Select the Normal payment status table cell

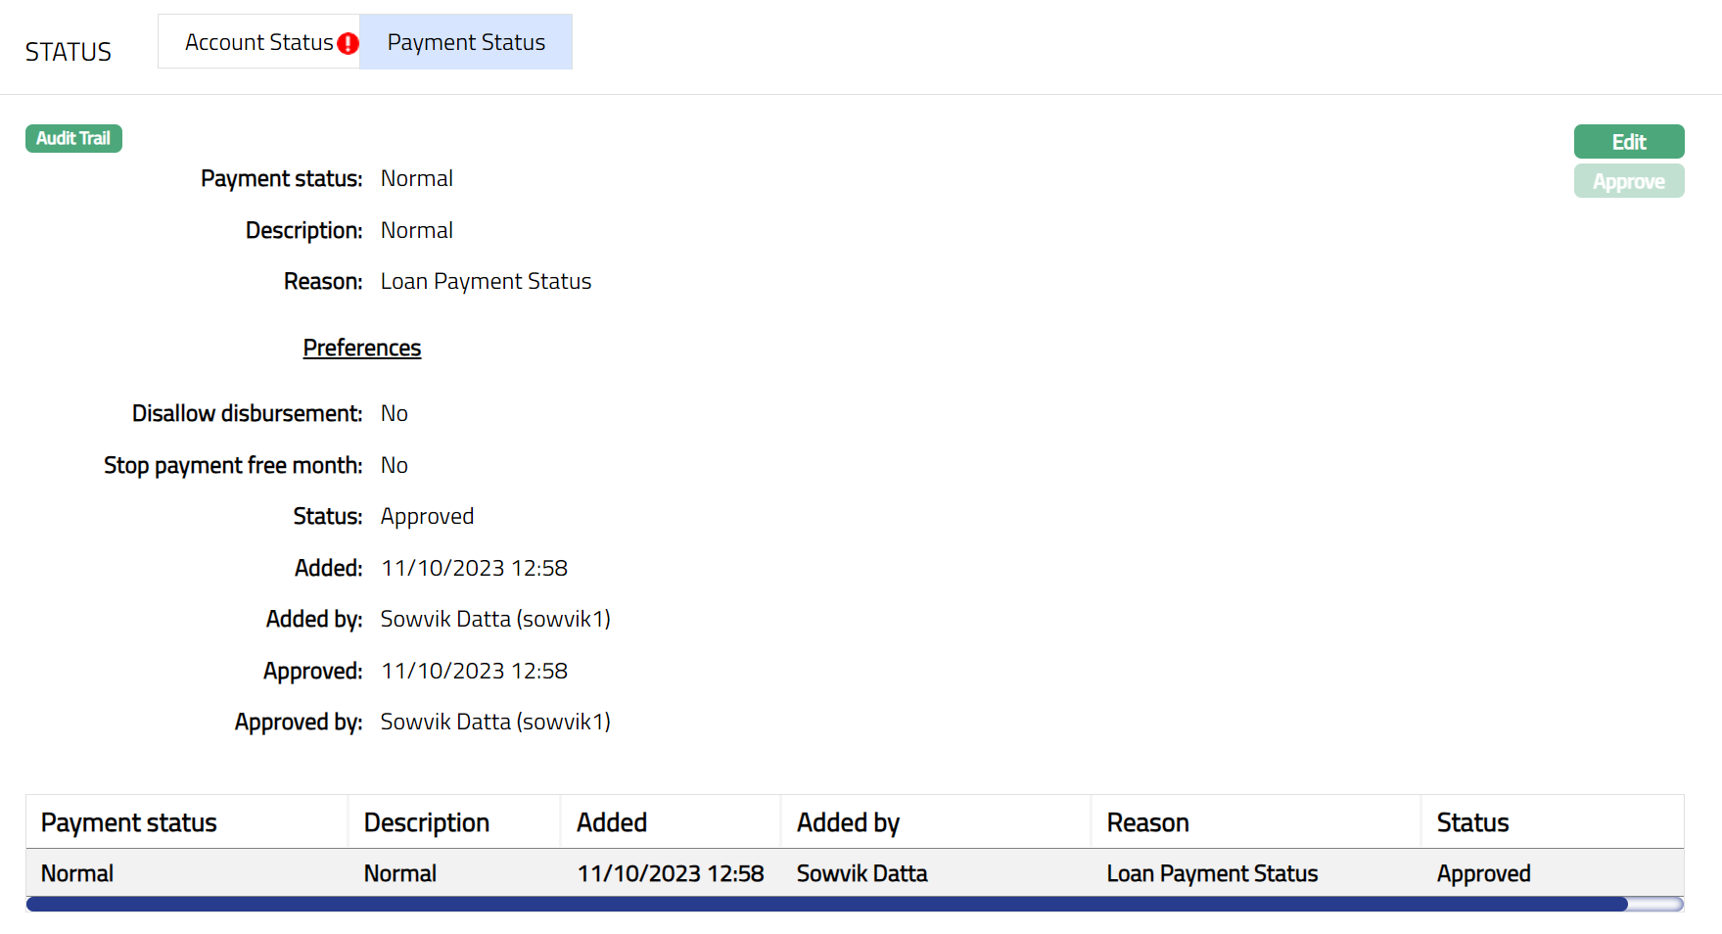click(77, 873)
